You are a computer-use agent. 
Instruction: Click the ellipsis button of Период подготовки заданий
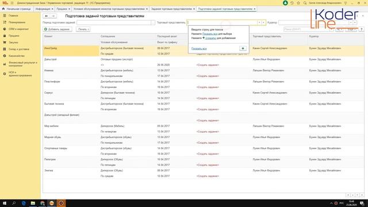[153, 22]
